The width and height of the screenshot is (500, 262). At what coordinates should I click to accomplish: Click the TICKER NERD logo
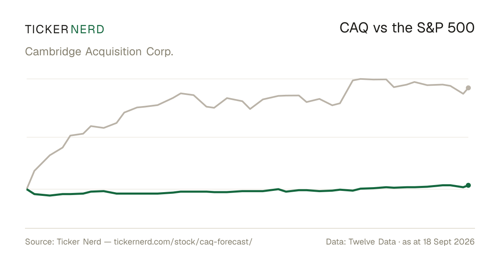point(65,30)
